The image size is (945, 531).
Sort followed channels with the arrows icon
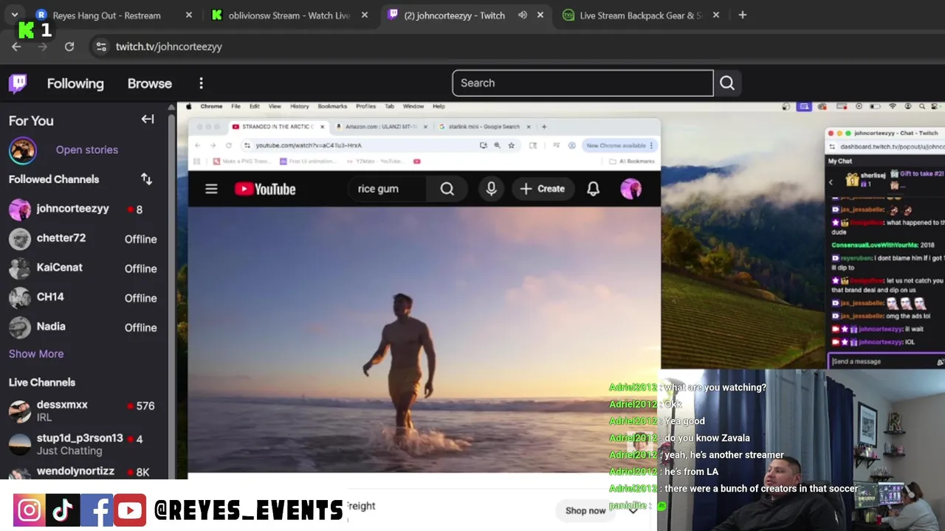tap(146, 179)
